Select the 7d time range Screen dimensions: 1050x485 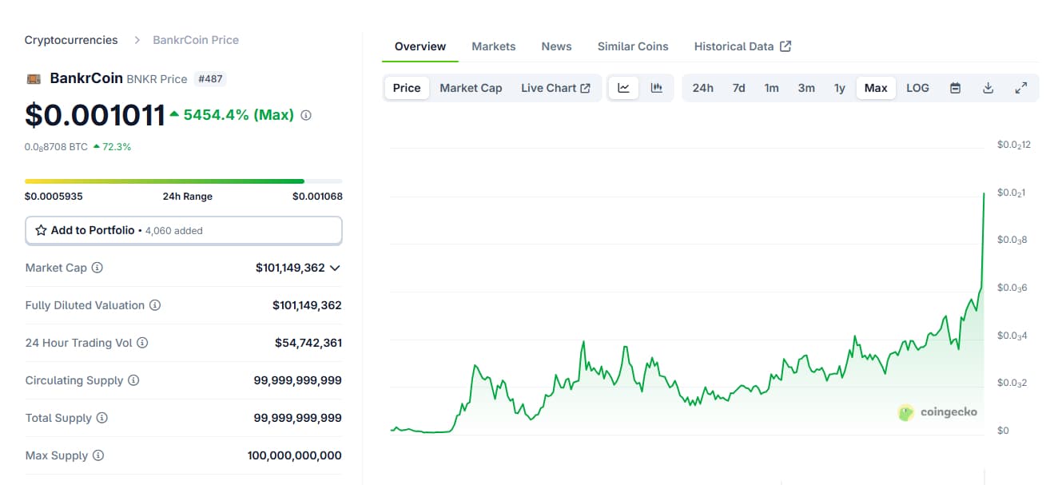click(x=738, y=88)
